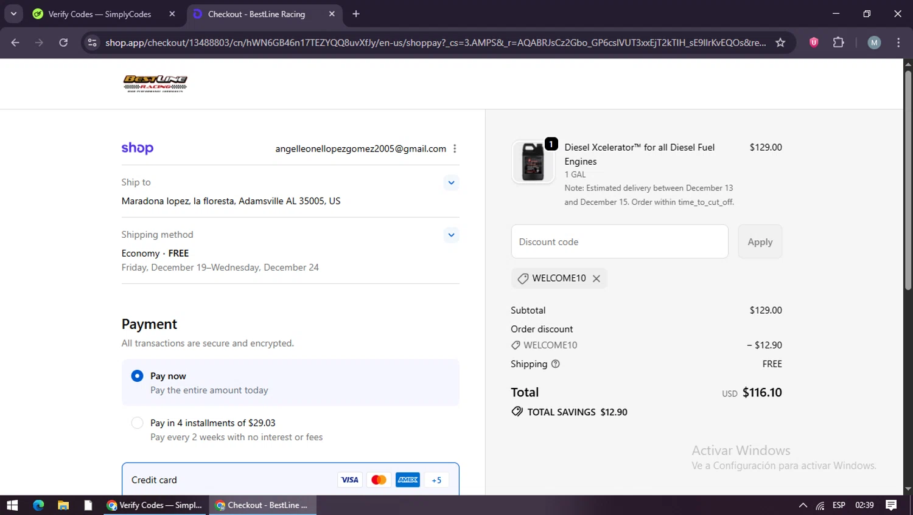The height and width of the screenshot is (515, 913).
Task: Click the $116.10 total amount
Action: [762, 392]
